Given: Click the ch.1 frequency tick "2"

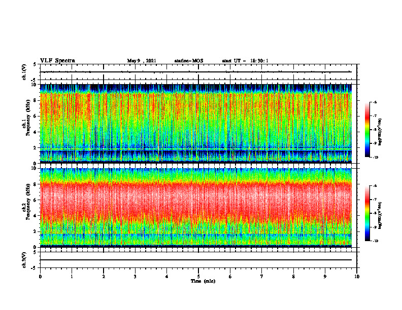Looking at the screenshot, I should [x=35, y=148].
